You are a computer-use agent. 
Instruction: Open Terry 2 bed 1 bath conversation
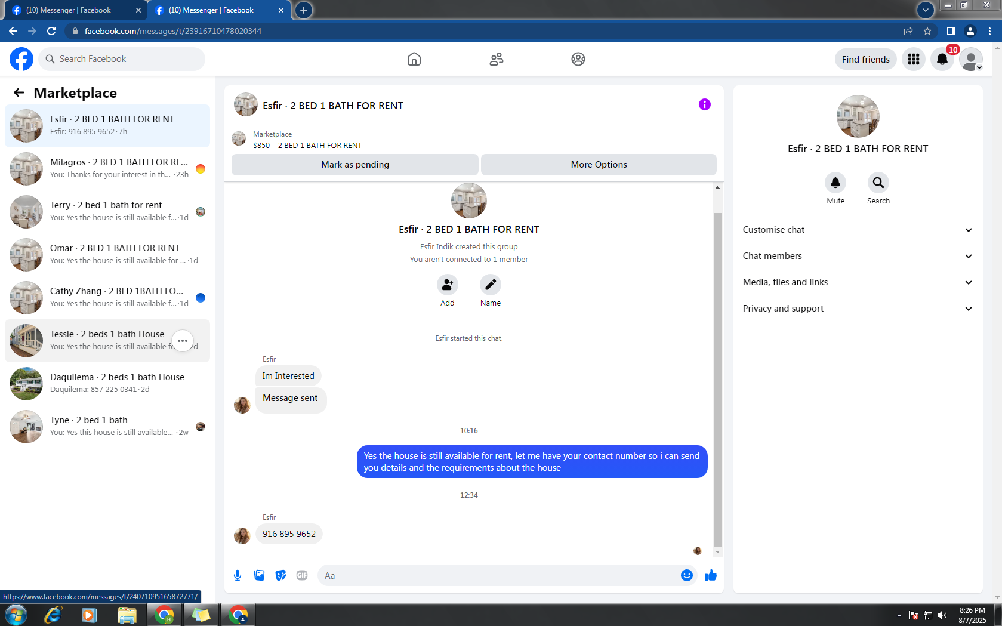coord(107,212)
